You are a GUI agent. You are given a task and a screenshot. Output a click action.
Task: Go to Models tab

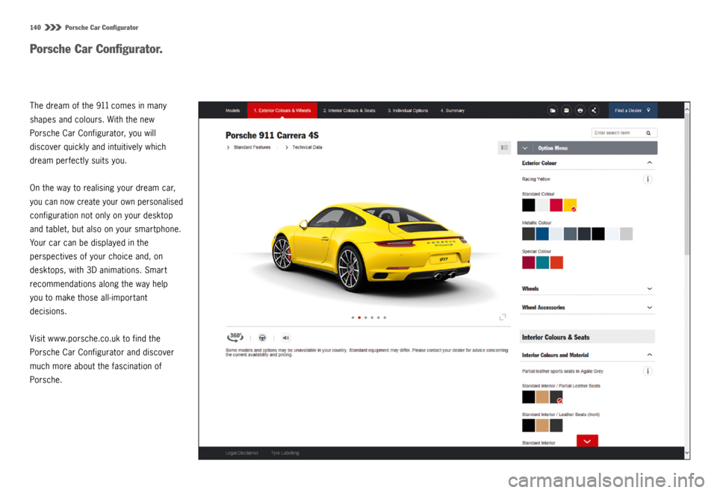point(232,111)
